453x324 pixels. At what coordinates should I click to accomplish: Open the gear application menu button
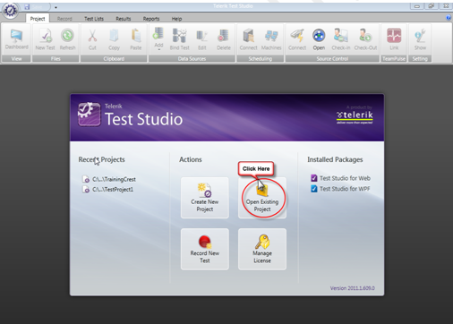click(11, 11)
